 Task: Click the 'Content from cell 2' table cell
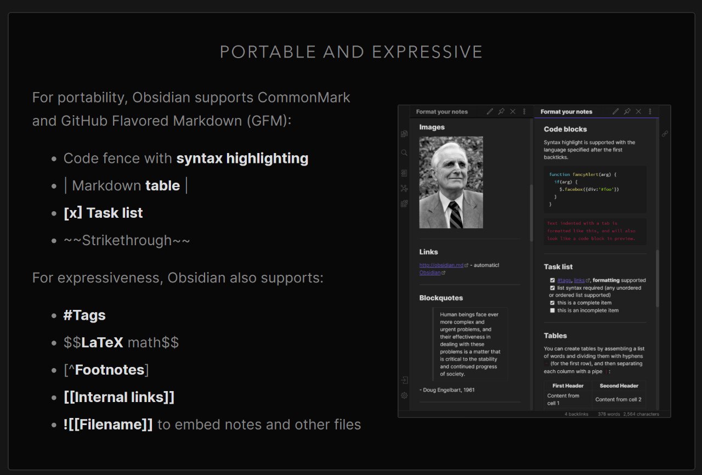[619, 399]
